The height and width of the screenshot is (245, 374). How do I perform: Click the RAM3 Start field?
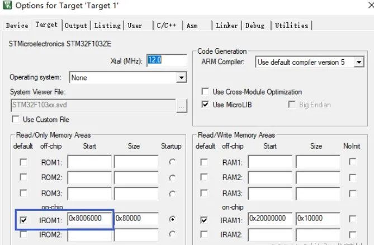click(x=270, y=194)
